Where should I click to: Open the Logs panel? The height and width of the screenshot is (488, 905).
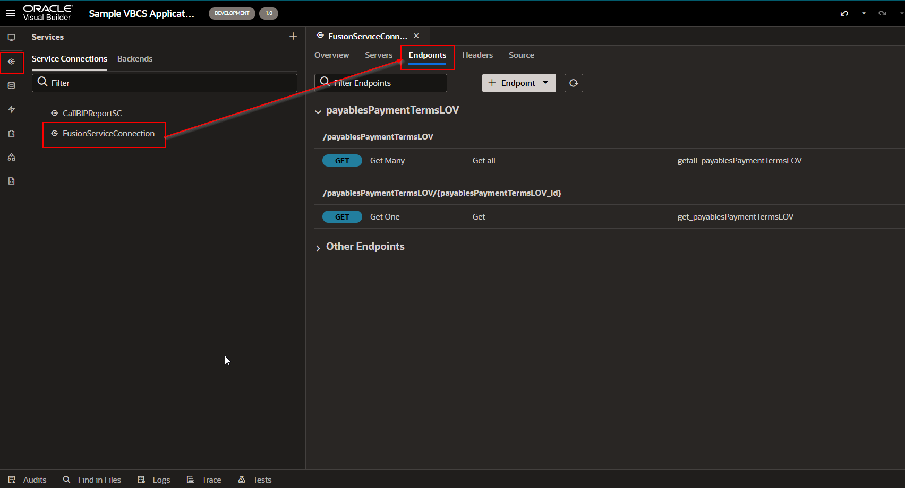(x=153, y=480)
